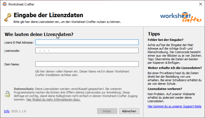Select the Dein Name text field
The width and height of the screenshot is (205, 118).
click(x=87, y=64)
